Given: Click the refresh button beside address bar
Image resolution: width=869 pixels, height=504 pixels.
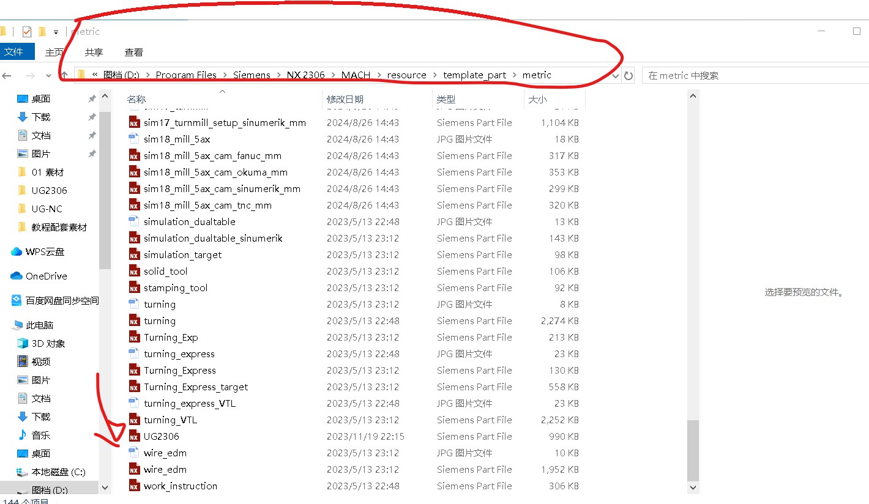Looking at the screenshot, I should 628,76.
